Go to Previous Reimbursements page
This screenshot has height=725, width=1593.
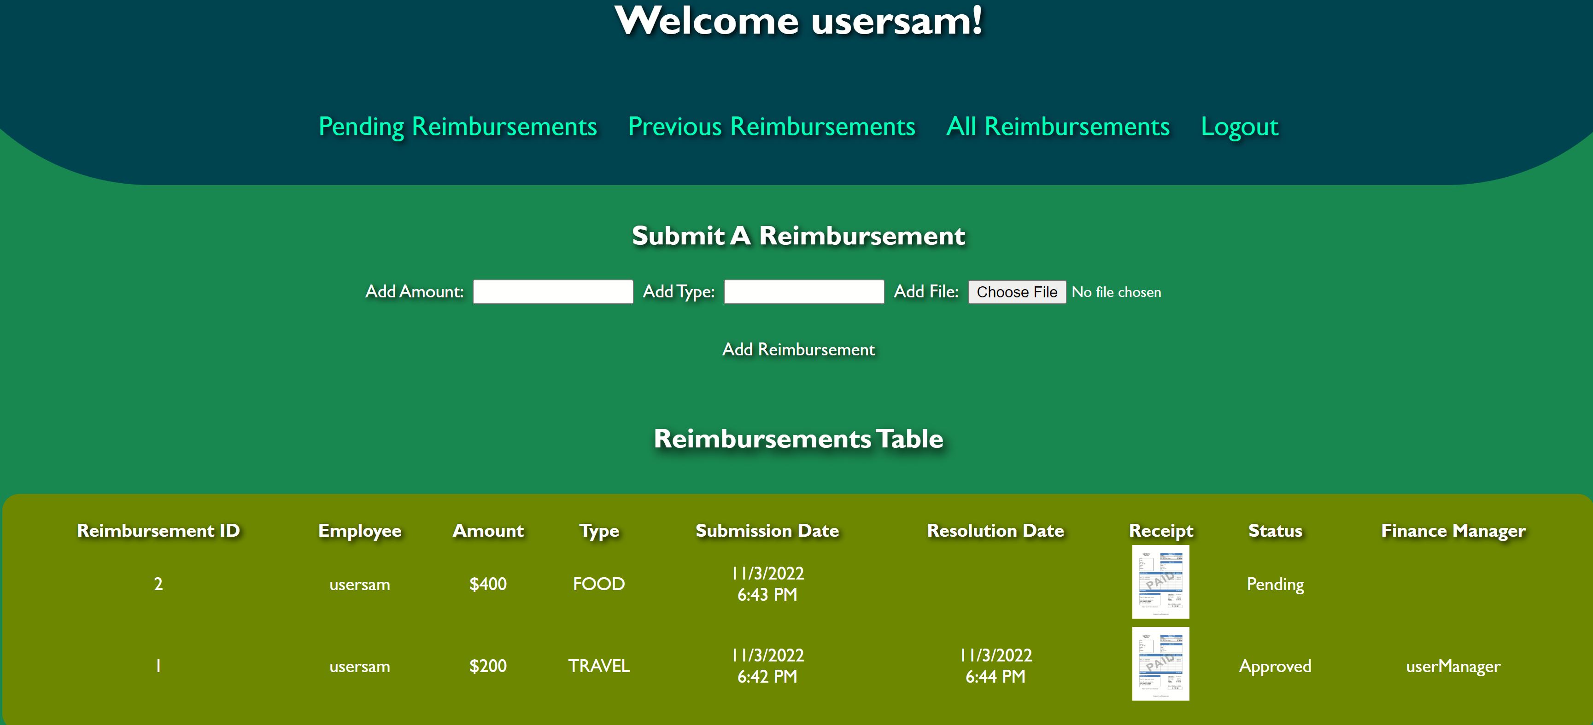(771, 127)
